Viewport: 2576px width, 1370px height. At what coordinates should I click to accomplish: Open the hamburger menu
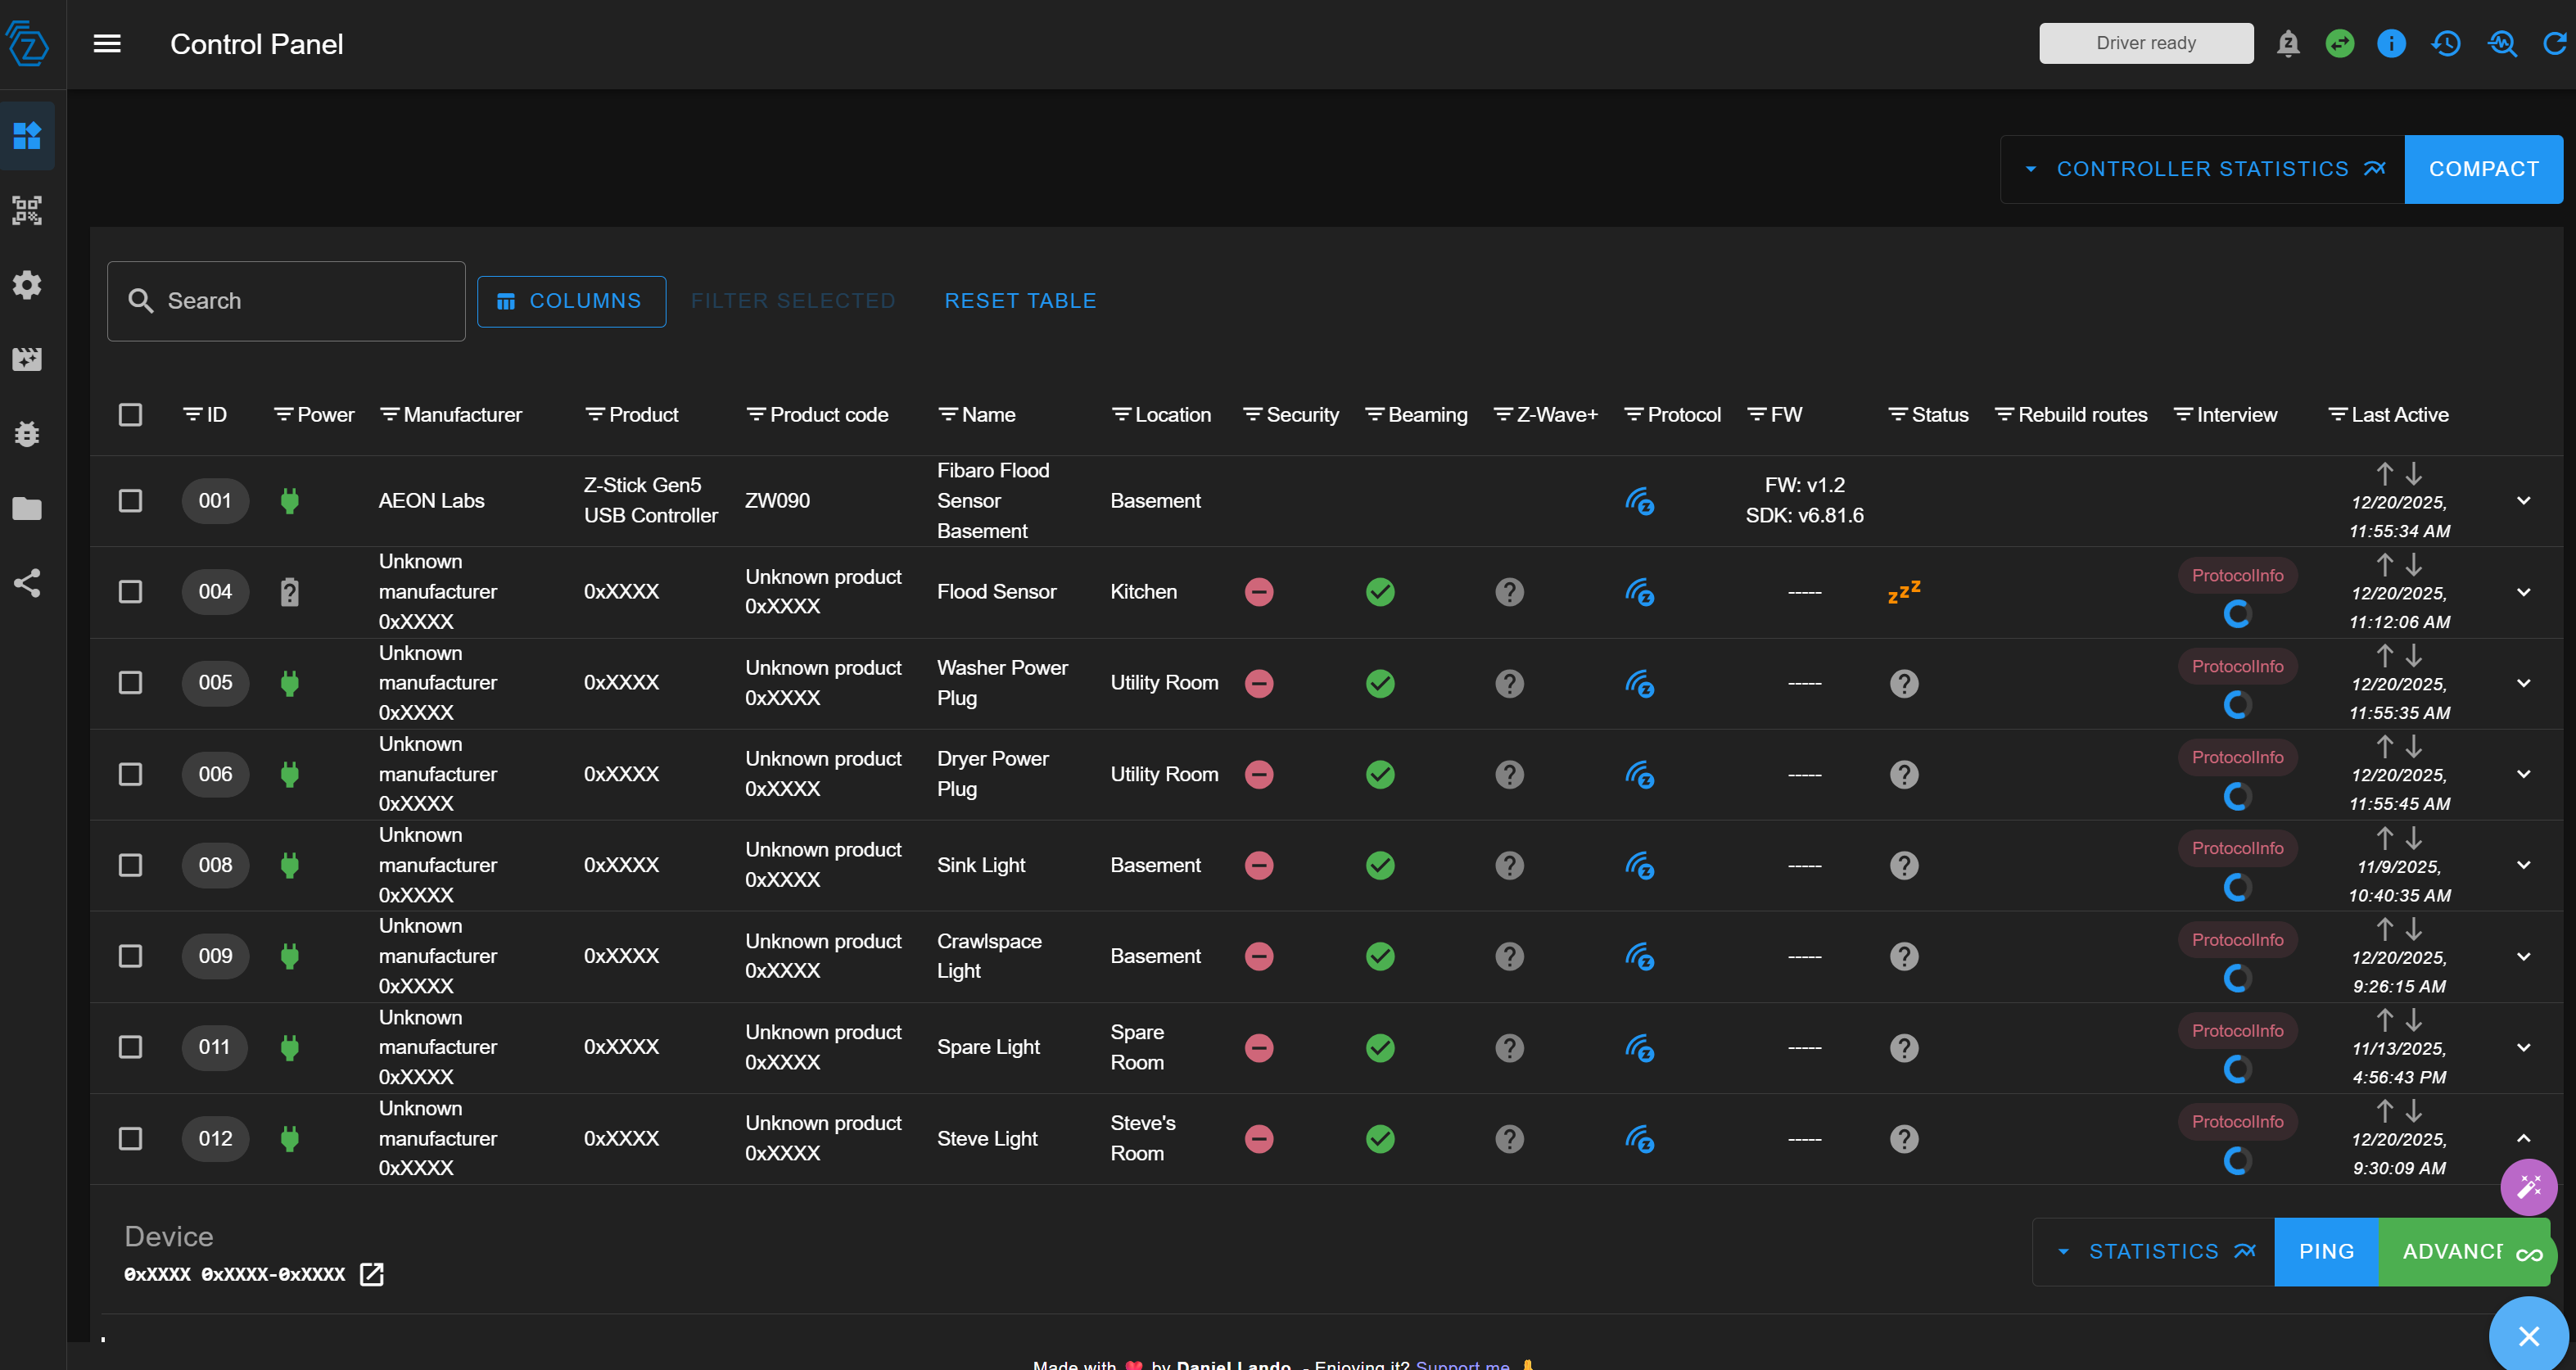[x=107, y=44]
